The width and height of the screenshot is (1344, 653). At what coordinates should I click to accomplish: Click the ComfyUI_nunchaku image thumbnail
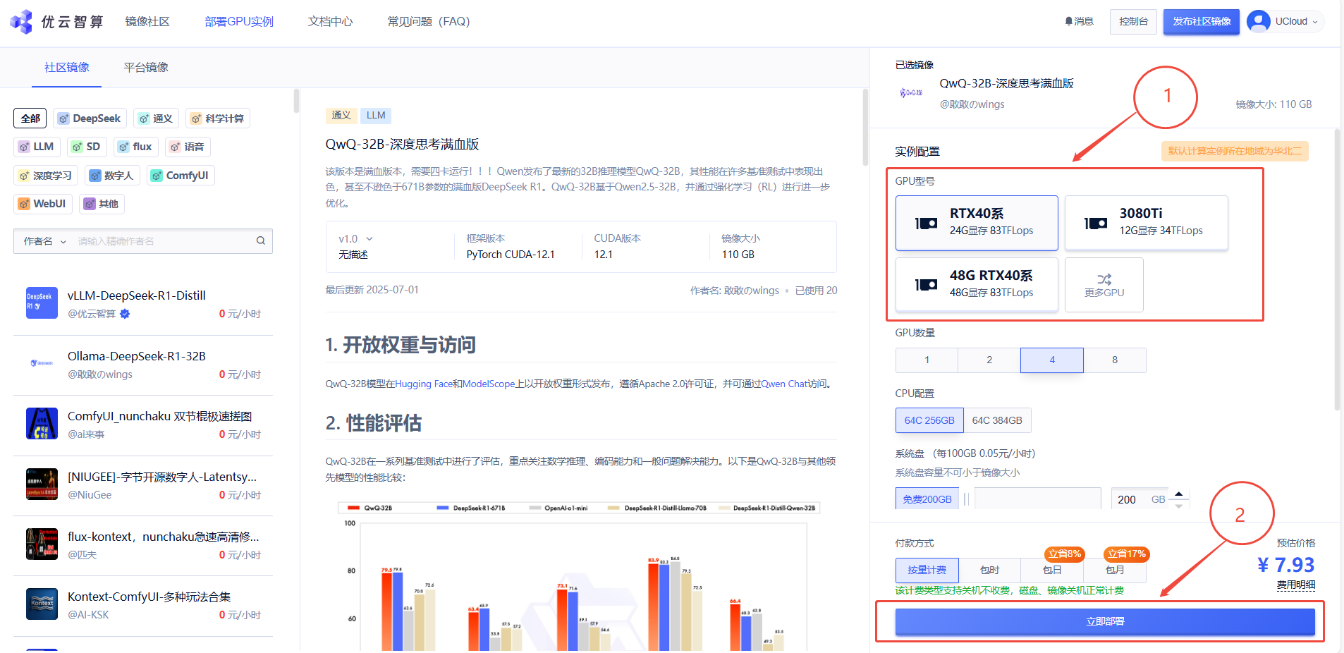pyautogui.click(x=42, y=424)
